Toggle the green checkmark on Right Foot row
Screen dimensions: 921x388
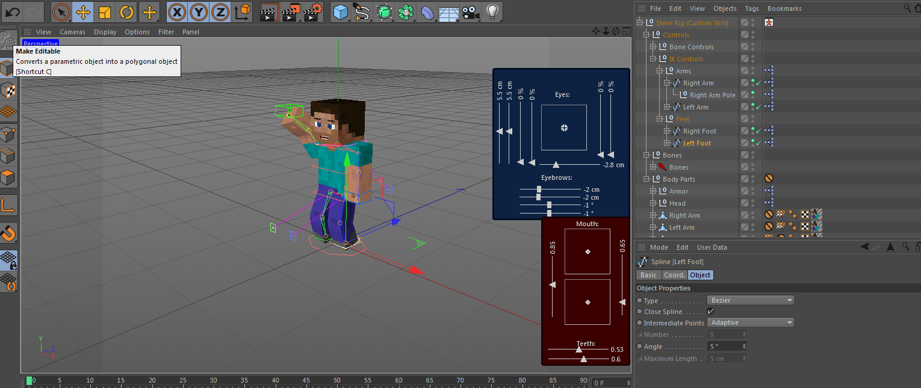pyautogui.click(x=758, y=131)
